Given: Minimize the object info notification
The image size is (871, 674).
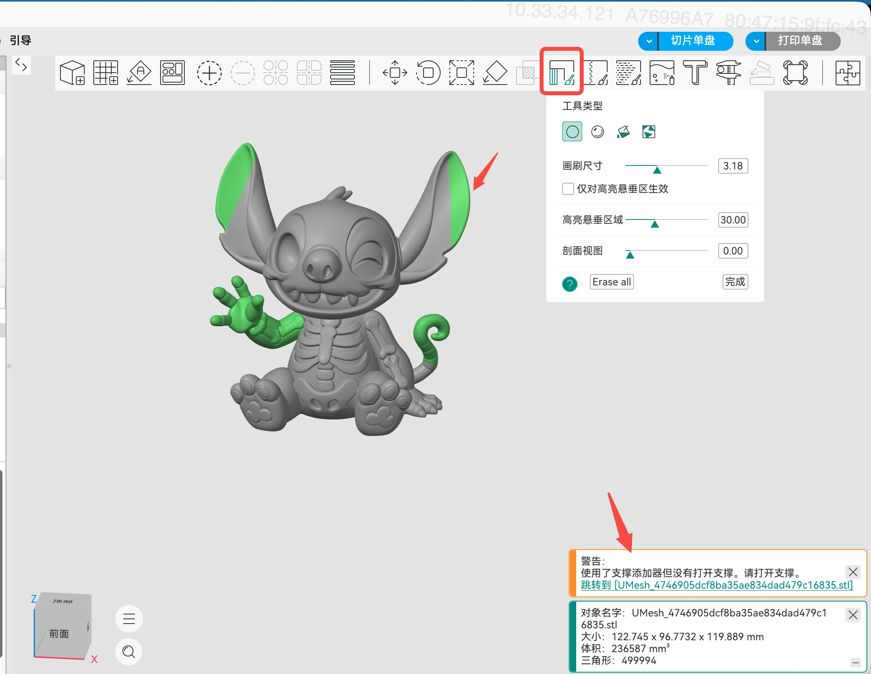Looking at the screenshot, I should click(855, 662).
